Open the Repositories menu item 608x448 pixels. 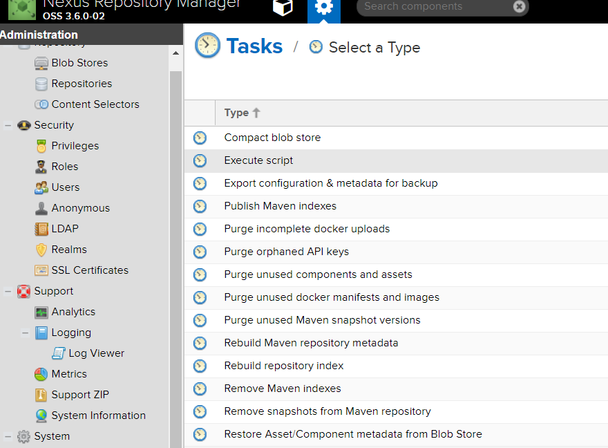click(x=82, y=84)
